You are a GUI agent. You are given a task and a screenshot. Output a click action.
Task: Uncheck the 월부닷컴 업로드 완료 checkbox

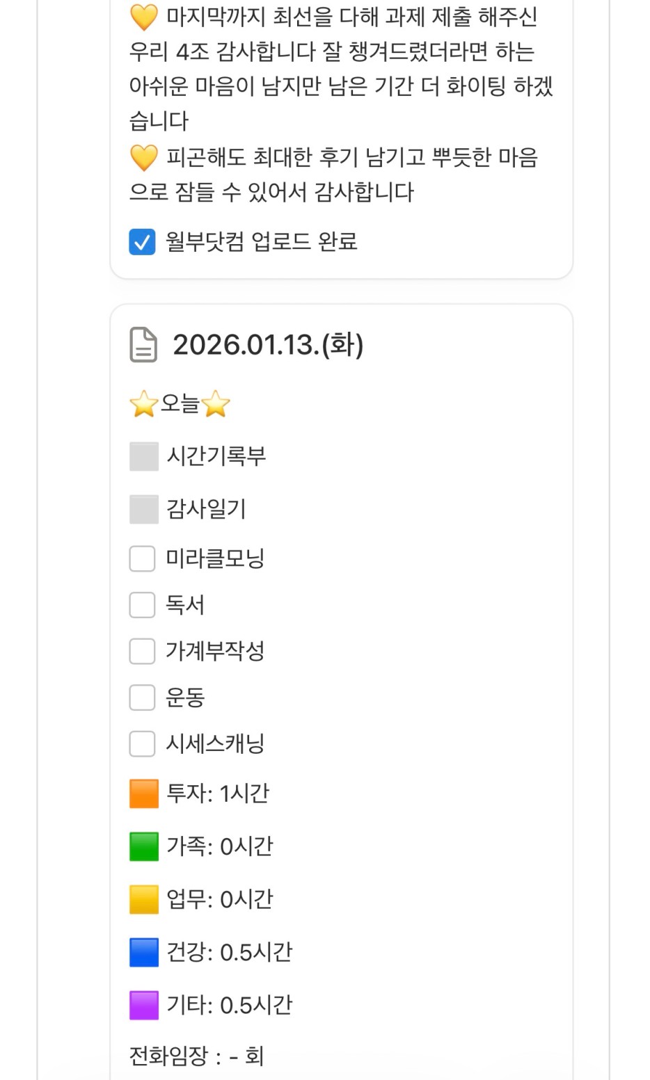tap(142, 242)
